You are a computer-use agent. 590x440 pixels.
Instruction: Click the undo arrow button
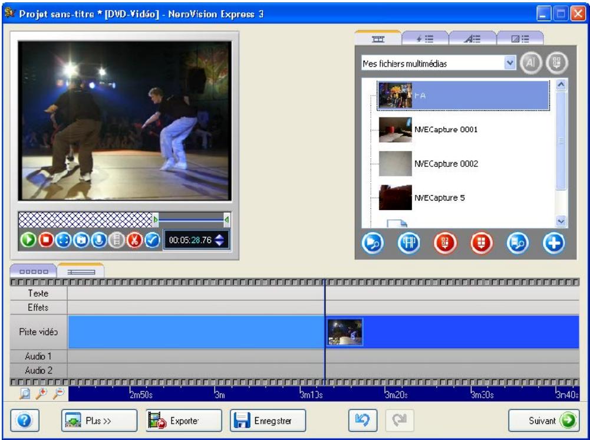(x=362, y=421)
